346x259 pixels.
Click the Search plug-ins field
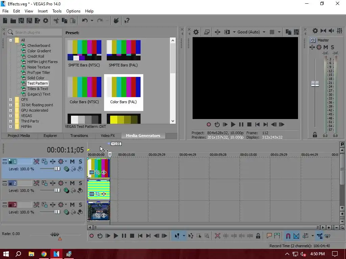coord(34,32)
